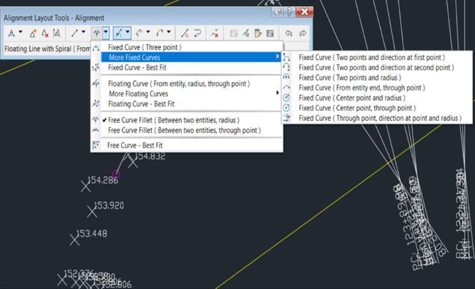Open the spiral tool dropdown arrow

[x=169, y=31]
